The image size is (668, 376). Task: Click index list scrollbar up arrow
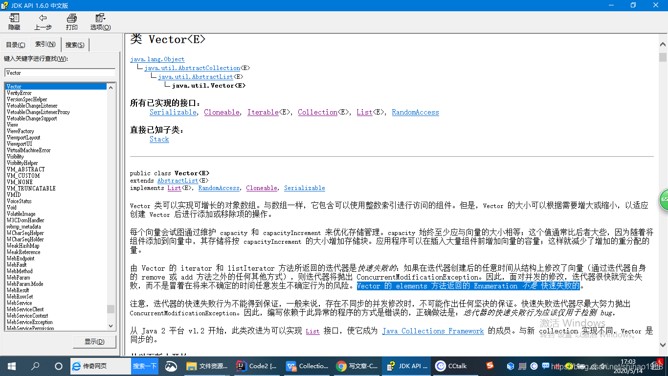pos(111,88)
